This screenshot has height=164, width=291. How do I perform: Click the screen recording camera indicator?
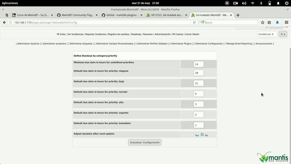(x=236, y=3)
